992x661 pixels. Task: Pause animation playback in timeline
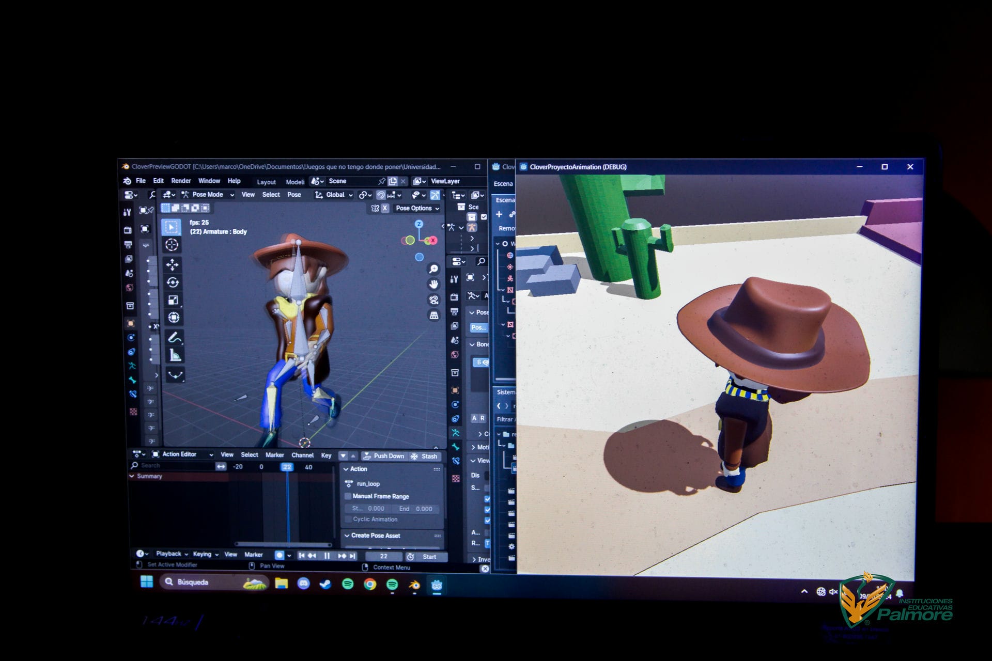327,556
